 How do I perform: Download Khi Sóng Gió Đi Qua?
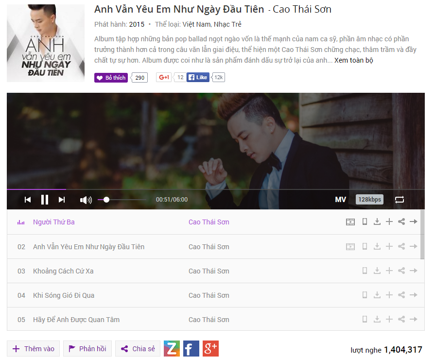pos(377,295)
